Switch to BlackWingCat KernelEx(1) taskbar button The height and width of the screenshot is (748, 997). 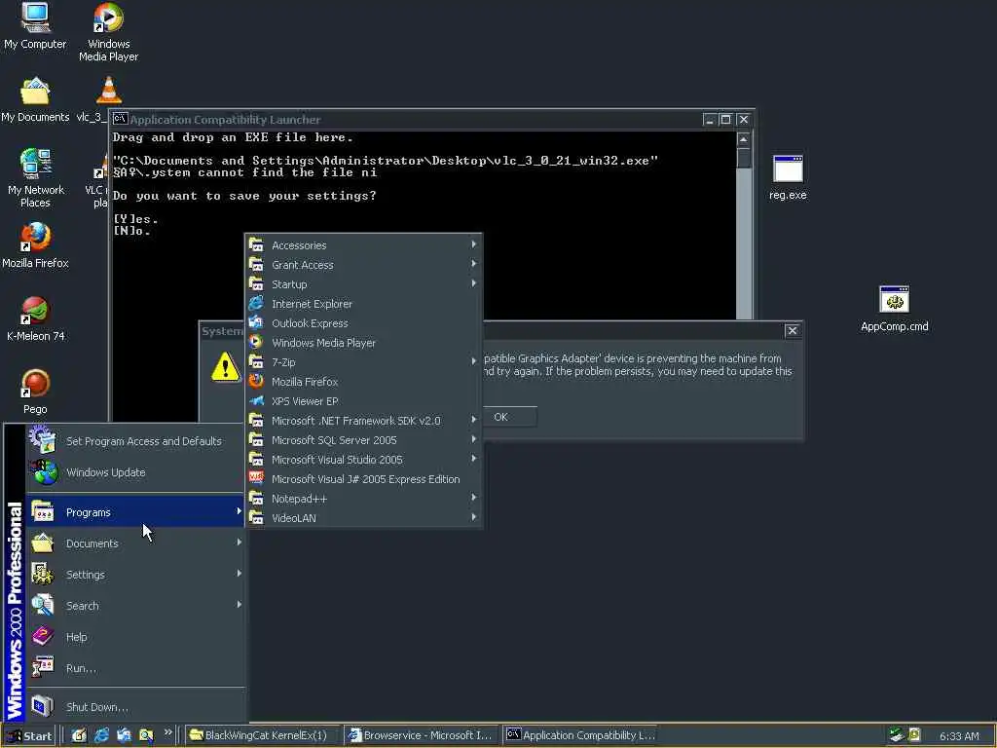click(264, 735)
